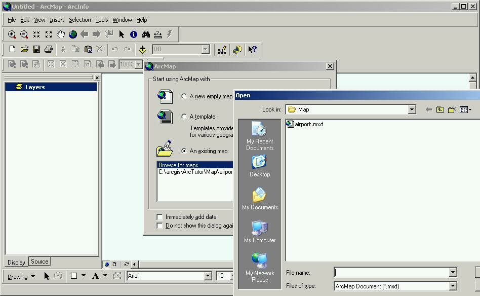
Task: Open the map scale dropdown
Action: click(x=206, y=49)
